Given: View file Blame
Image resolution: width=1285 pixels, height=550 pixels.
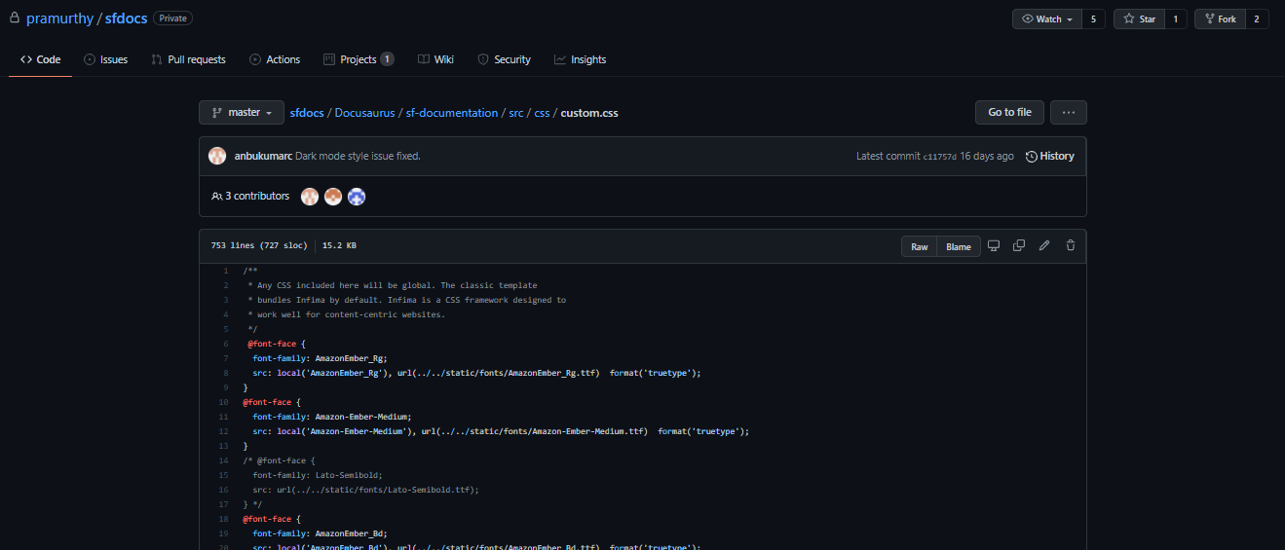Looking at the screenshot, I should [959, 246].
